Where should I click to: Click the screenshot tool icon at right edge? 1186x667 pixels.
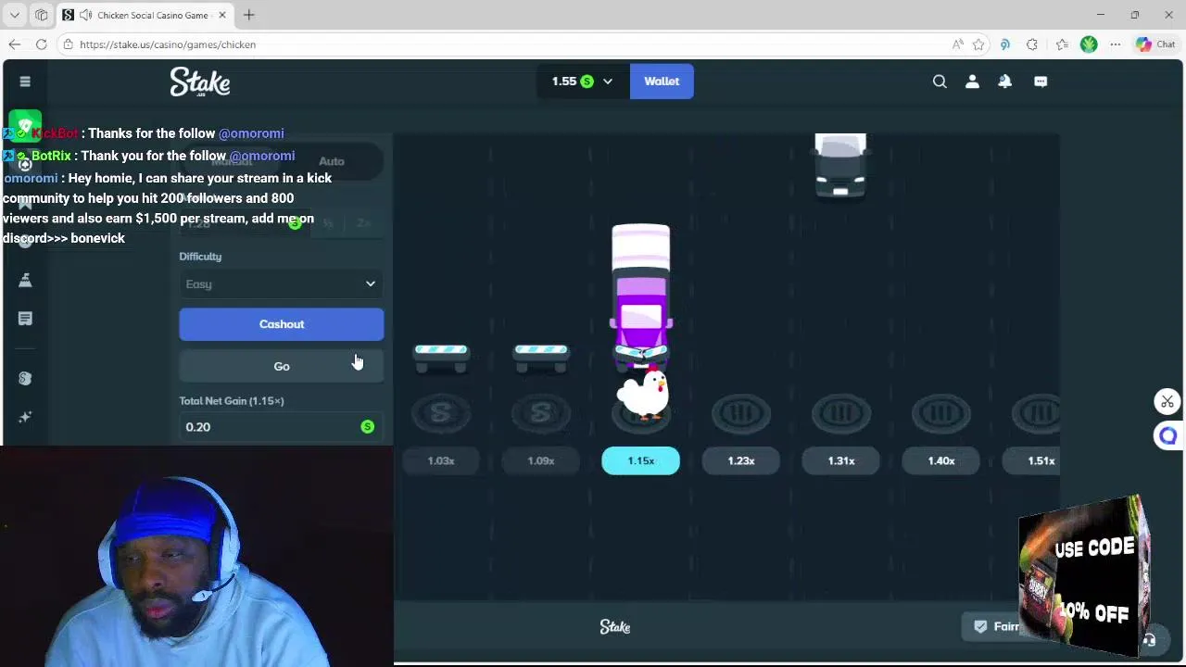(x=1167, y=401)
